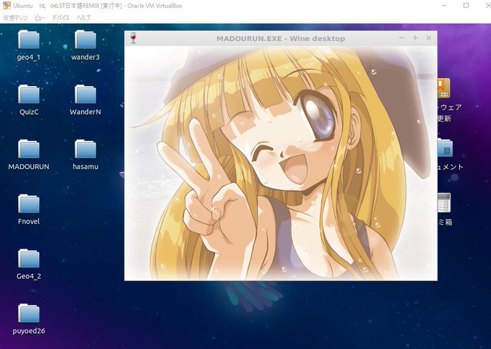Minimize the Wine desktop window
The height and width of the screenshot is (349, 491).
[401, 38]
